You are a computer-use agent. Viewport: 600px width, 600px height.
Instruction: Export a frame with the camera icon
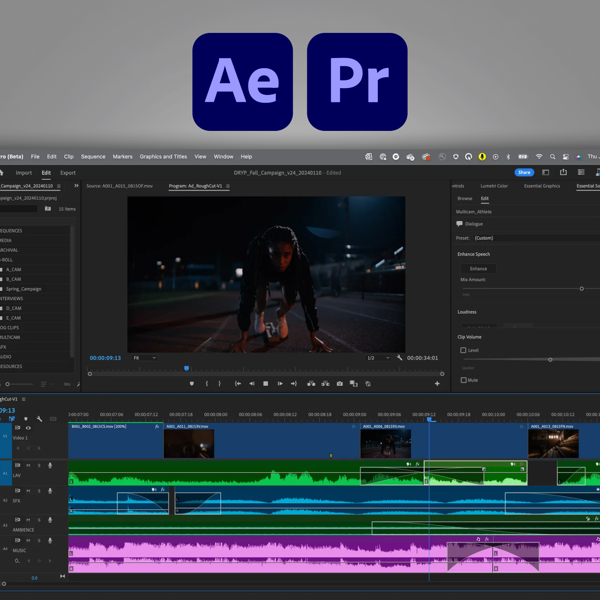340,384
